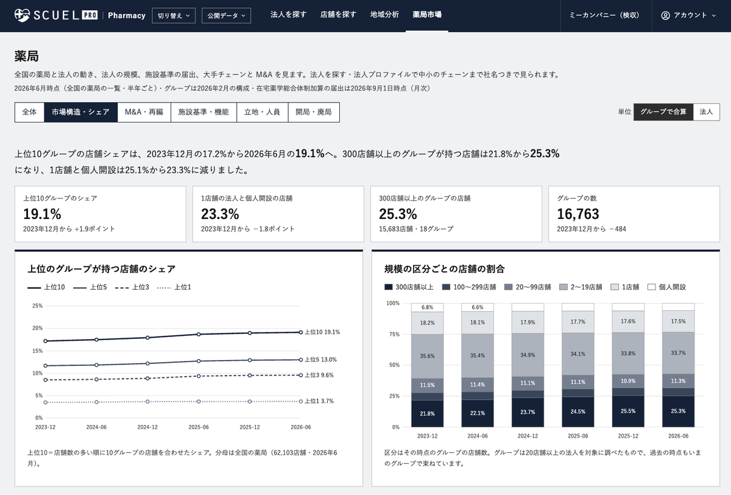
Task: Click the SCUEL PRO logo icon
Action: tap(21, 15)
